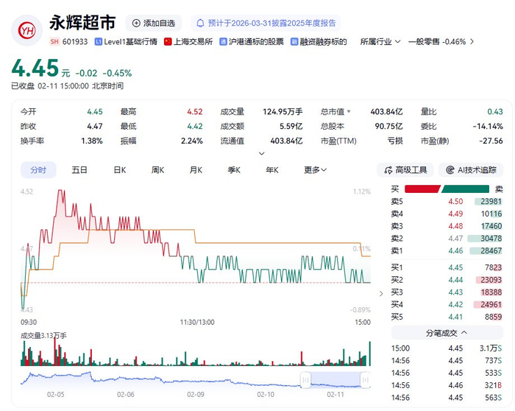515x411 pixels.
Task: Click the 买4 price 4.42 row
Action: tap(447, 304)
